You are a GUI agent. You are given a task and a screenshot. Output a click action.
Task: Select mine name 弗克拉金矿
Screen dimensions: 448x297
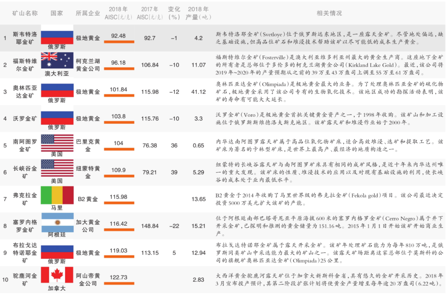coord(25,199)
